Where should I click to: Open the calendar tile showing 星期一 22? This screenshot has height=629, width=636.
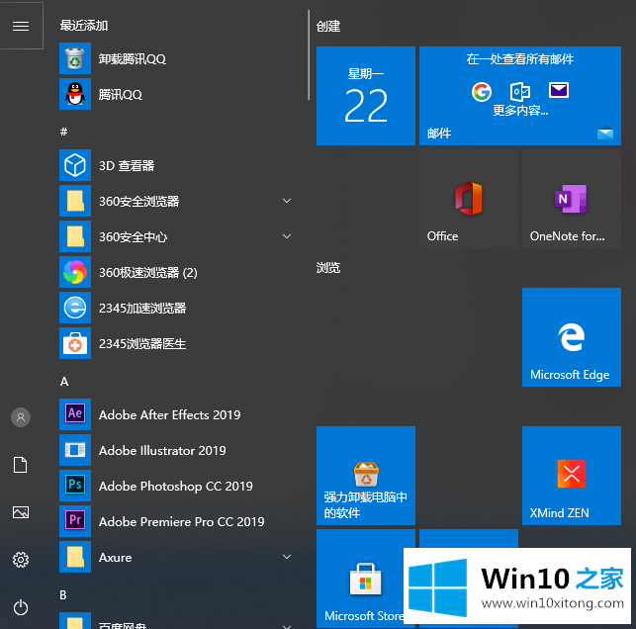click(366, 96)
